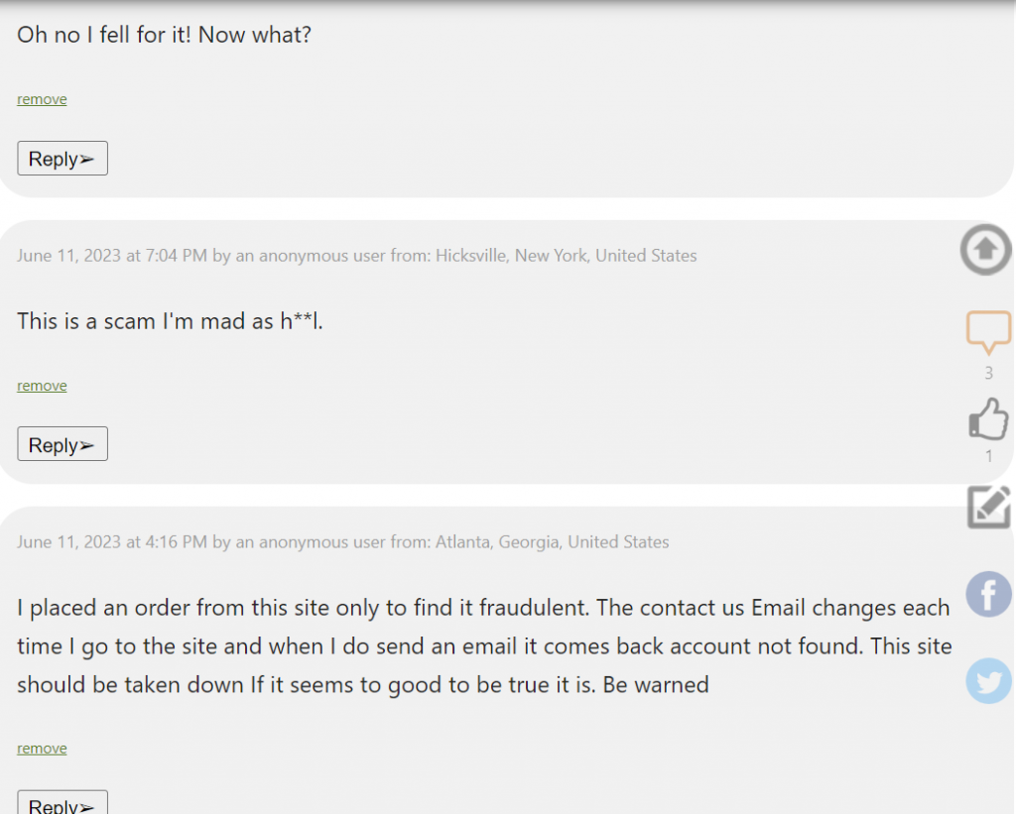Image resolution: width=1016 pixels, height=814 pixels.
Task: Like the page with the thumbs-up icon
Action: click(x=988, y=419)
